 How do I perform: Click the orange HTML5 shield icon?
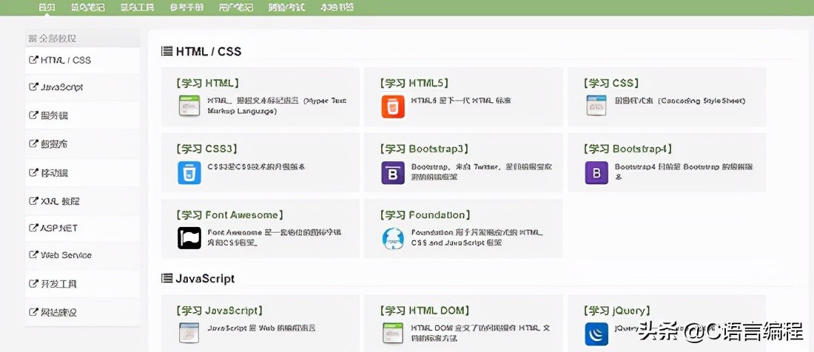(393, 106)
